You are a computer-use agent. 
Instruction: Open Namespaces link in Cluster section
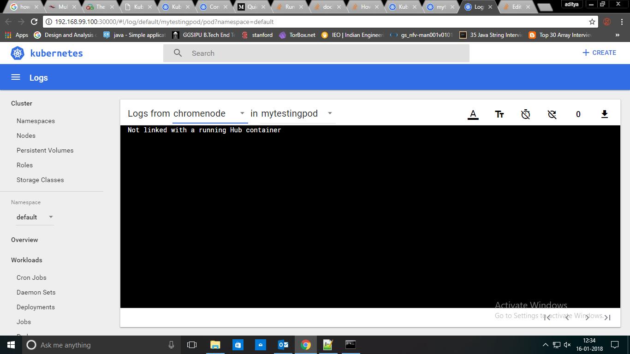coord(36,121)
